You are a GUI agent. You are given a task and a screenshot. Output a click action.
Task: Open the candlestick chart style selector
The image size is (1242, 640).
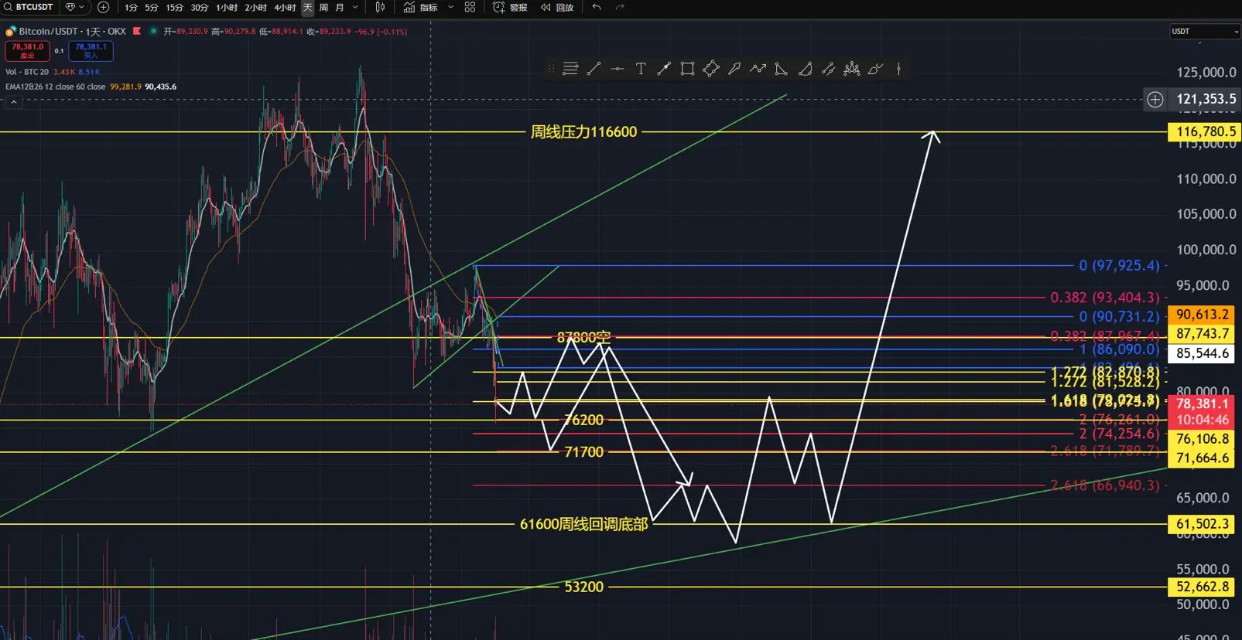(380, 7)
